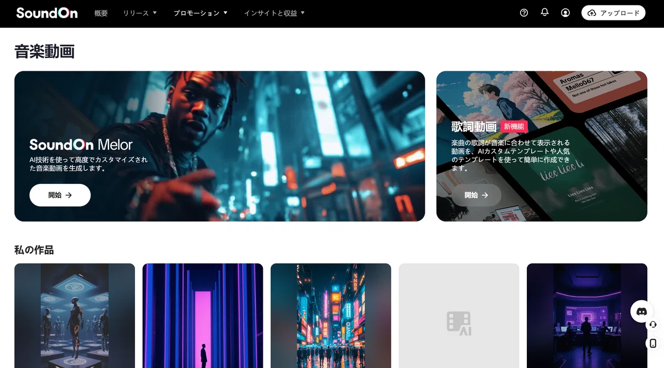Image resolution: width=664 pixels, height=368 pixels.
Task: Click the SoundOn Melor title text
Action: pyautogui.click(x=81, y=145)
